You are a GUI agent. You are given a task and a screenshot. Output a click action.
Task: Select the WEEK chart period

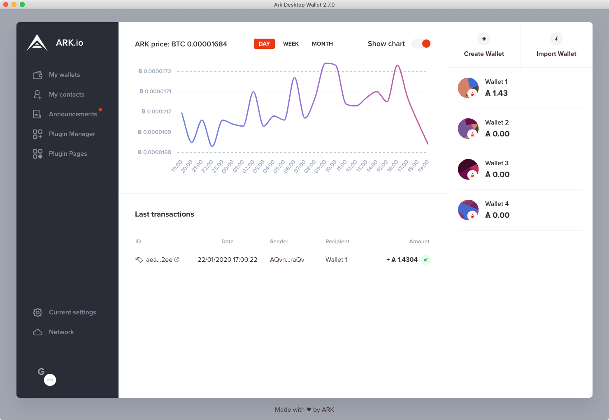pos(291,44)
